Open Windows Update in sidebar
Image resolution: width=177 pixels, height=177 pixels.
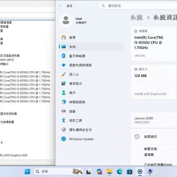pos(91,139)
